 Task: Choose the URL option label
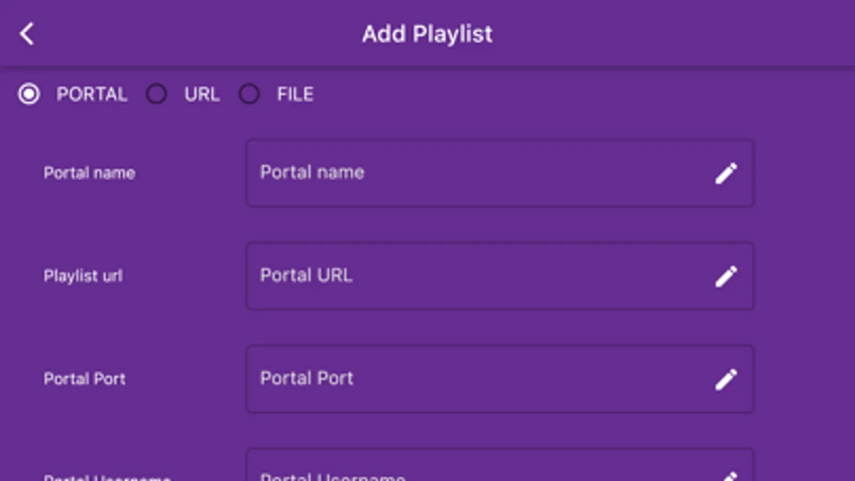coord(202,95)
